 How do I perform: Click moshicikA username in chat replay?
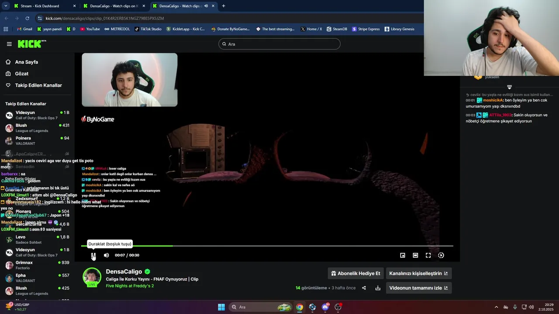pos(493,100)
